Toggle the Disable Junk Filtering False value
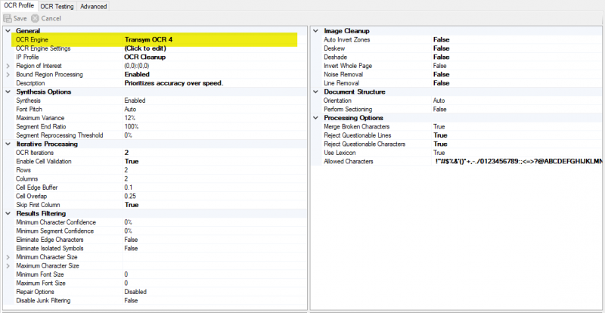 click(x=131, y=301)
